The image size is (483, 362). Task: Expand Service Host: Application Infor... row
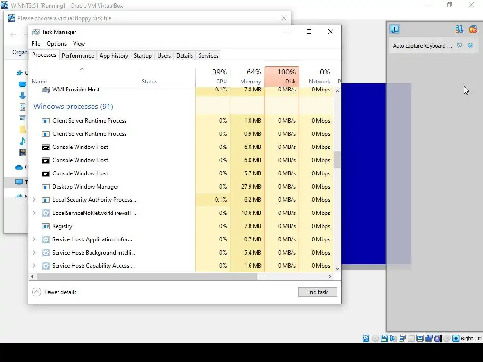click(x=34, y=239)
